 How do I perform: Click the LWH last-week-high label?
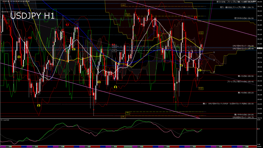coord(123,5)
